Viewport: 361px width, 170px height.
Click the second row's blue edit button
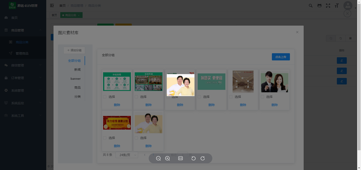[342, 71]
